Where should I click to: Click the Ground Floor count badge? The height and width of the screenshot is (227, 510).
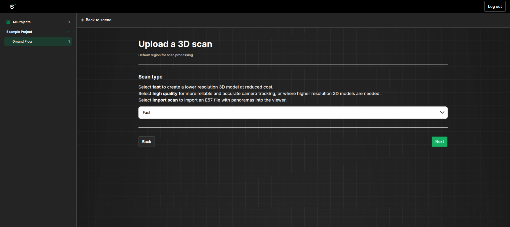tap(69, 42)
